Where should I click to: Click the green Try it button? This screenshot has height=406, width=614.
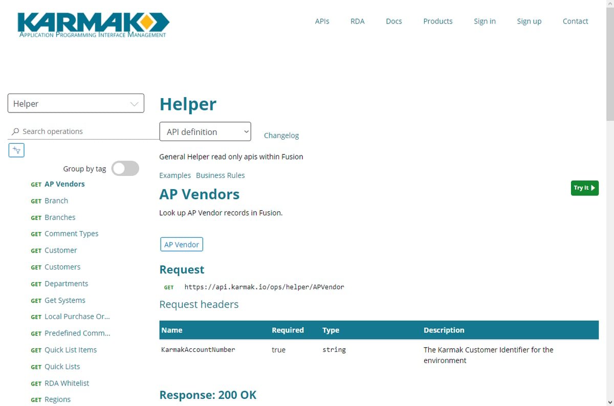pos(585,188)
